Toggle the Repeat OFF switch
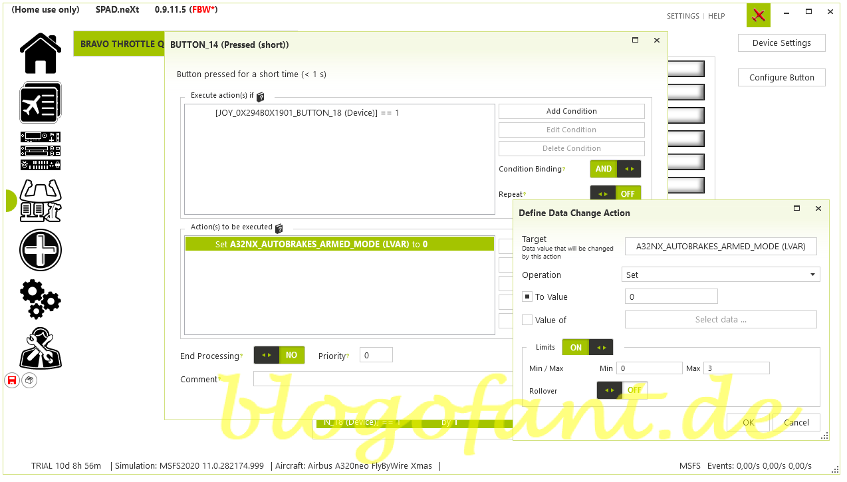The image size is (847, 482). (615, 193)
